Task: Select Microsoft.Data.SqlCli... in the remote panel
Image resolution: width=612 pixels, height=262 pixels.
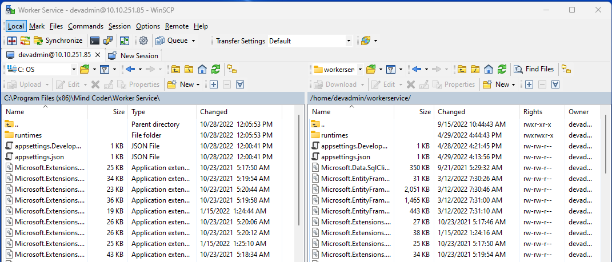Action: [355, 168]
